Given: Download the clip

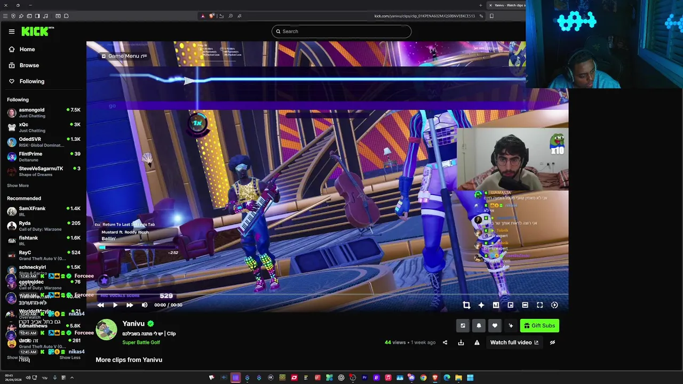Looking at the screenshot, I should [461, 342].
